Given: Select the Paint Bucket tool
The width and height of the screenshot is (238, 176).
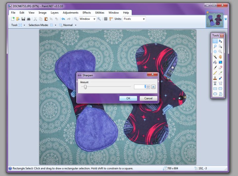Looking at the screenshot, I should [x=215, y=62].
